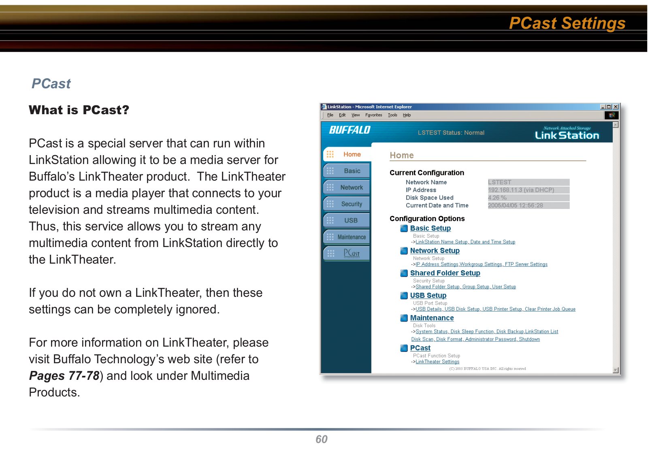Open LinkStation Name Setup, Date and Time Setup link
Screen dimensions: 648x458
coord(465,242)
